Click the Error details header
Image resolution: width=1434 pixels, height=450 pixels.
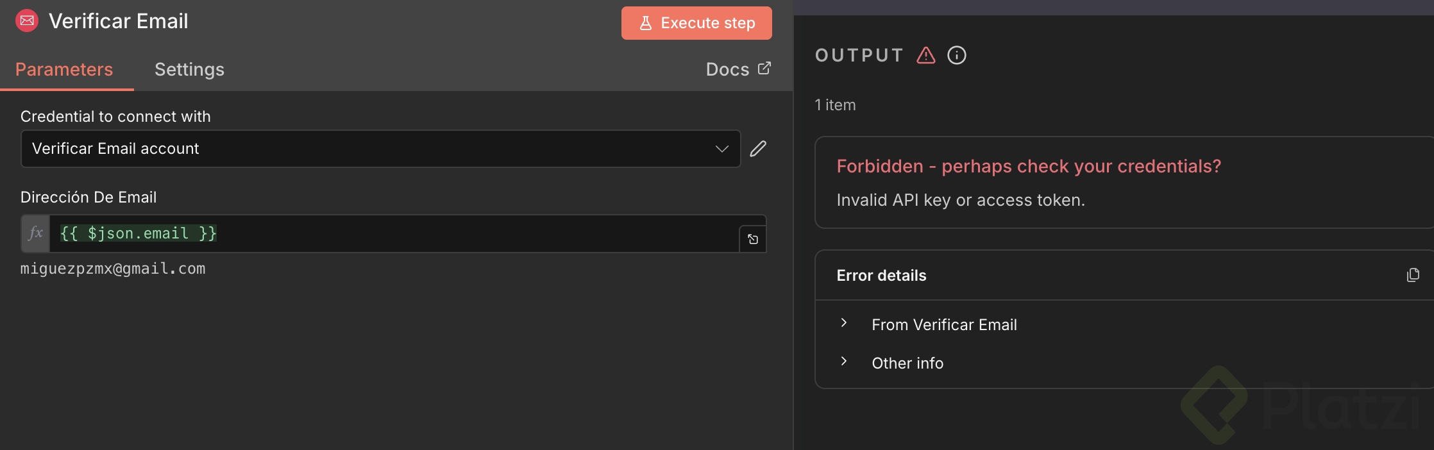881,276
